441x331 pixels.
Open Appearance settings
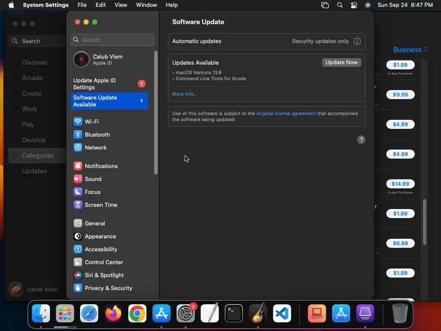pyautogui.click(x=95, y=237)
